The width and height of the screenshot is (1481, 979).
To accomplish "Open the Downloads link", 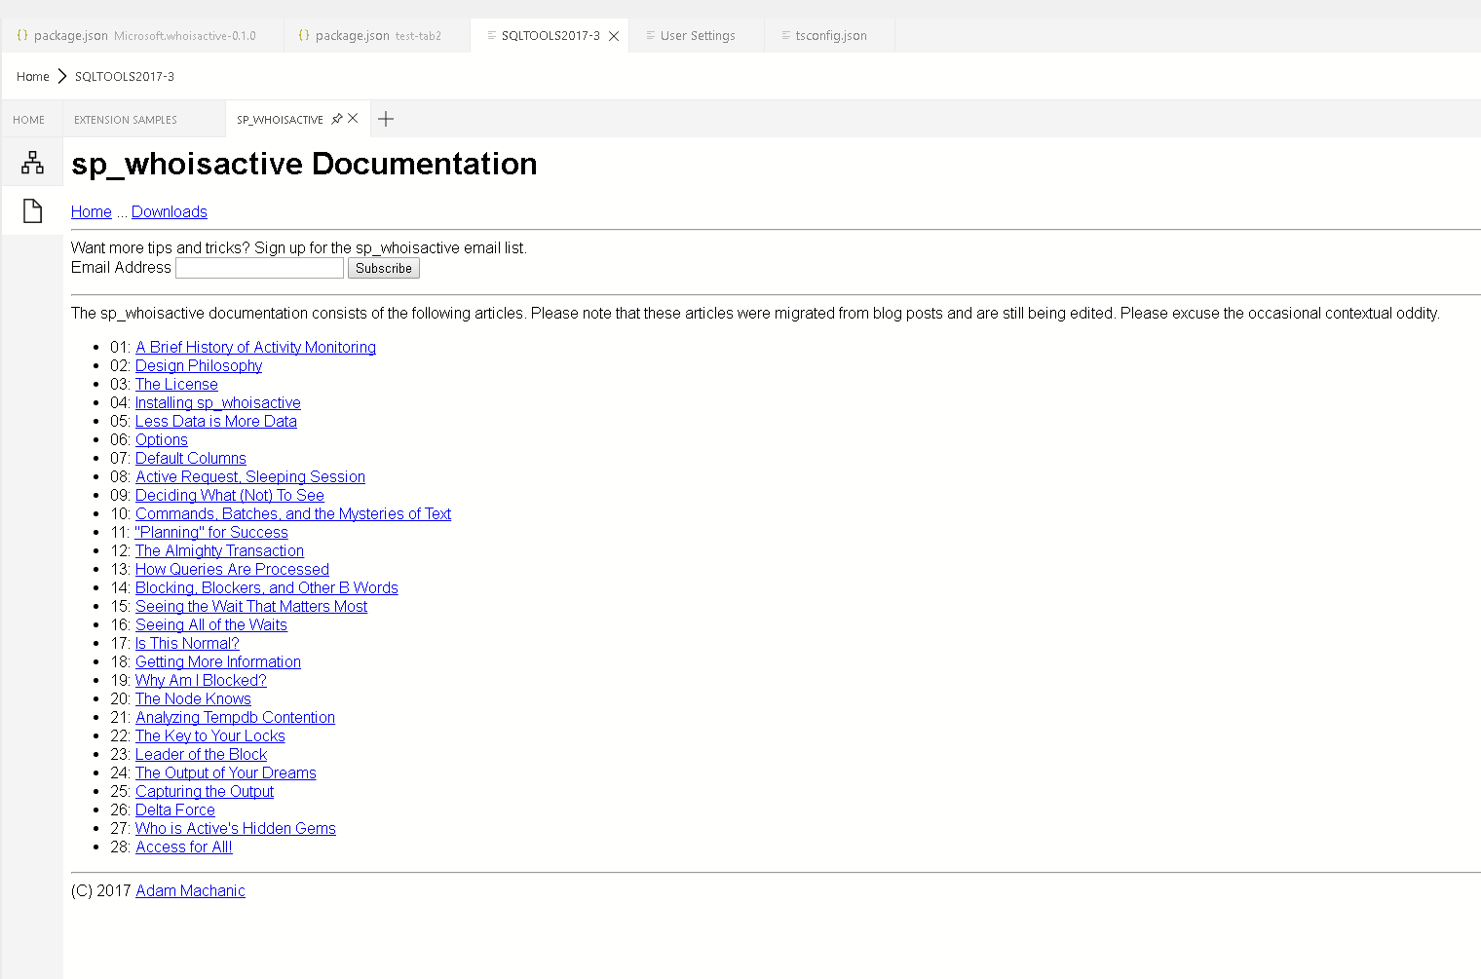I will click(169, 211).
